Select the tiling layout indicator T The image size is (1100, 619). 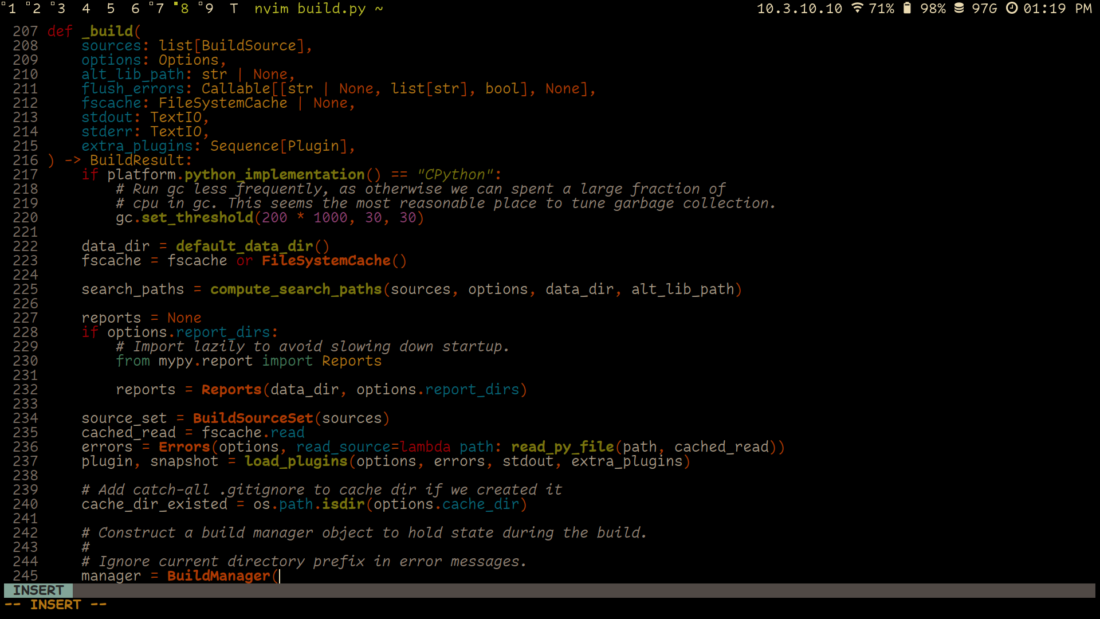(234, 9)
